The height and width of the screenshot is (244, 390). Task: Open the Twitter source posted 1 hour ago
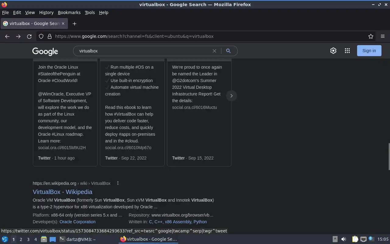tap(56, 158)
